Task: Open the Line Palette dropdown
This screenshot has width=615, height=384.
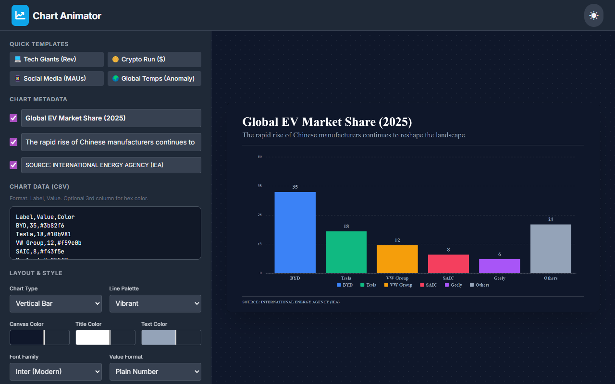Action: 155,303
